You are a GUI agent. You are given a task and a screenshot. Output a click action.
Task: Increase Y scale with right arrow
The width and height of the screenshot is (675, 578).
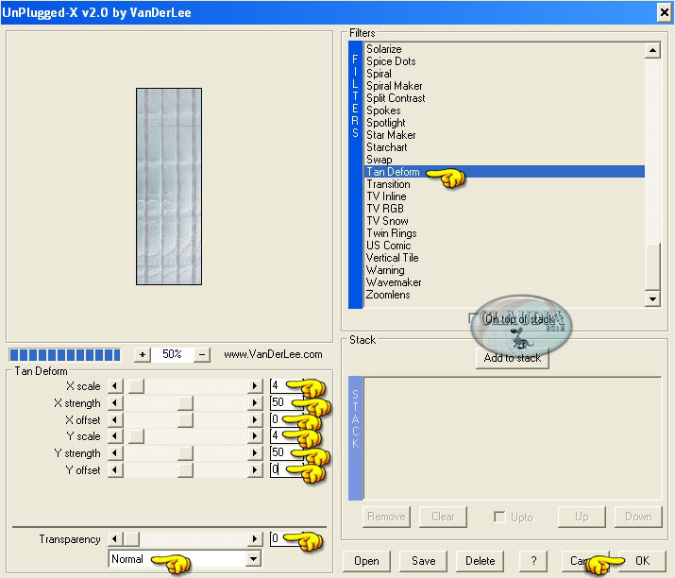click(x=255, y=436)
